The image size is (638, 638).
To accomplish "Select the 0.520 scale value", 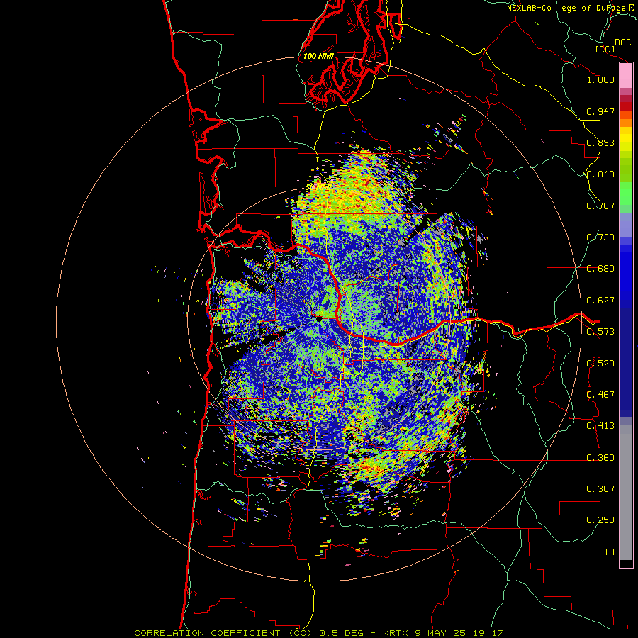I will tap(600, 364).
